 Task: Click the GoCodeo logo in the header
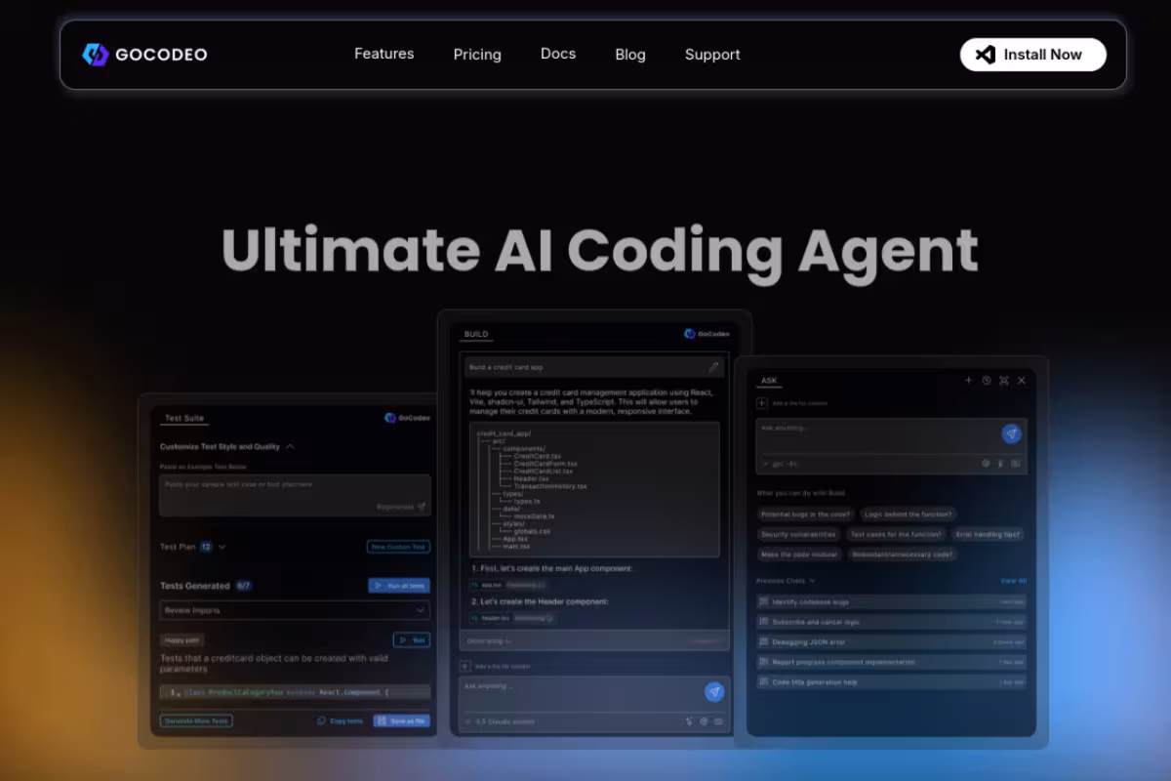coord(144,55)
